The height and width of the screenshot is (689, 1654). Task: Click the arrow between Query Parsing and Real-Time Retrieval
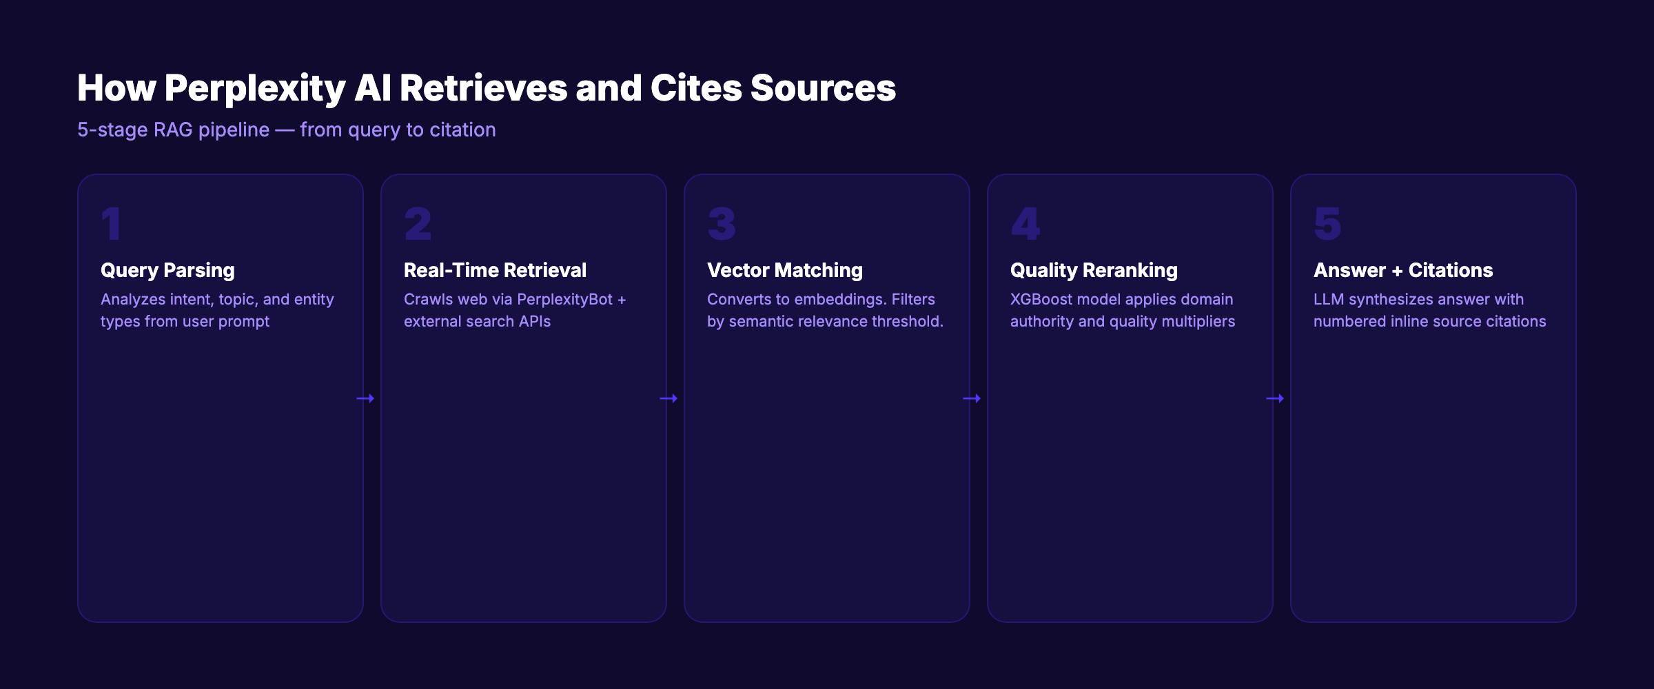(x=366, y=398)
